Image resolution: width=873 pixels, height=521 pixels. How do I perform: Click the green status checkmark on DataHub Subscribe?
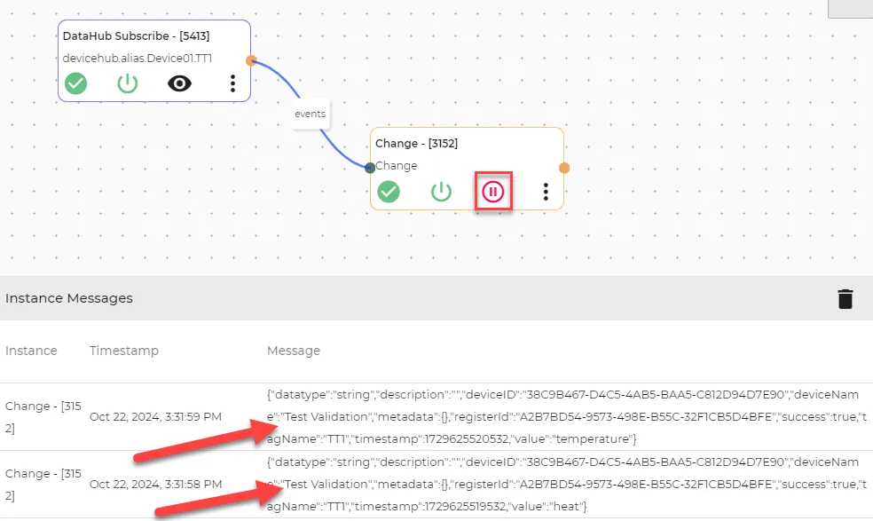(x=75, y=83)
